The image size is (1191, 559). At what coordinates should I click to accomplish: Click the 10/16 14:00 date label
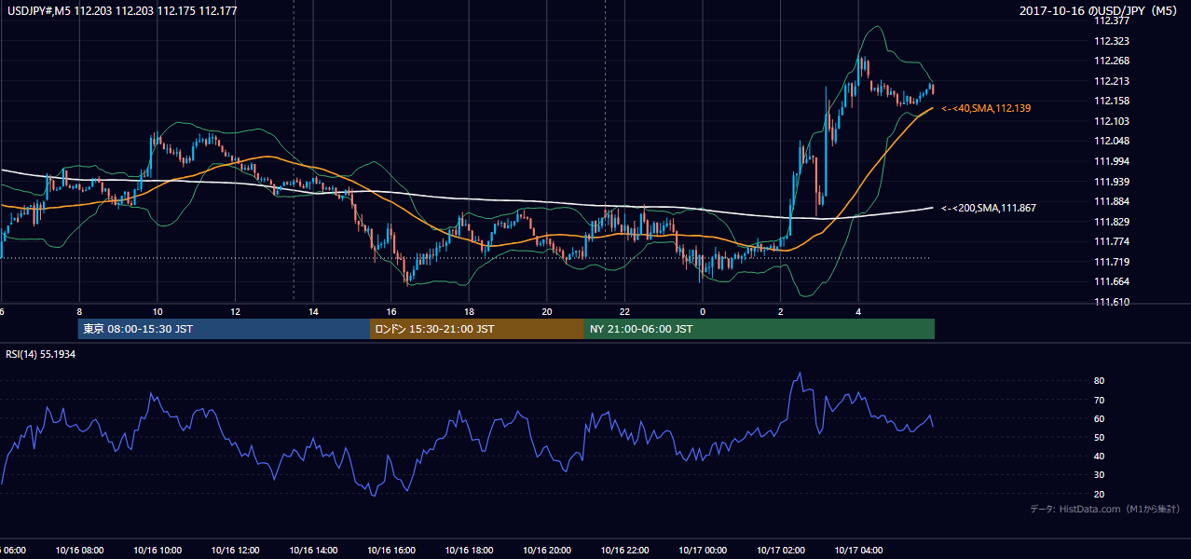coord(313,551)
